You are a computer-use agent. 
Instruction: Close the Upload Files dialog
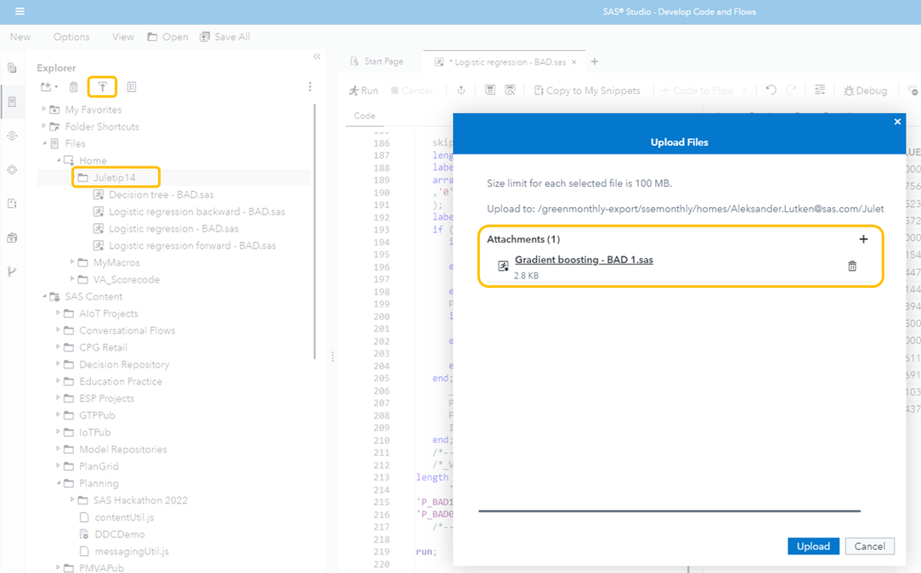897,122
